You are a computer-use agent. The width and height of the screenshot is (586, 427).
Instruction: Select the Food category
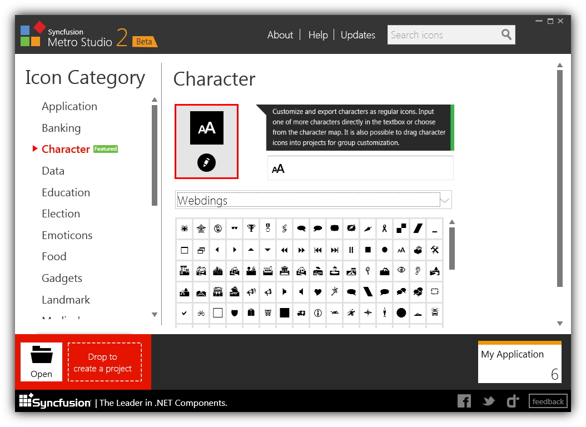[54, 257]
